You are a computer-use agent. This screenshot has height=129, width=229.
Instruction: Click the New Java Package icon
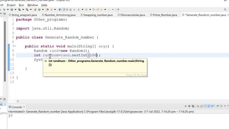[35, 10]
